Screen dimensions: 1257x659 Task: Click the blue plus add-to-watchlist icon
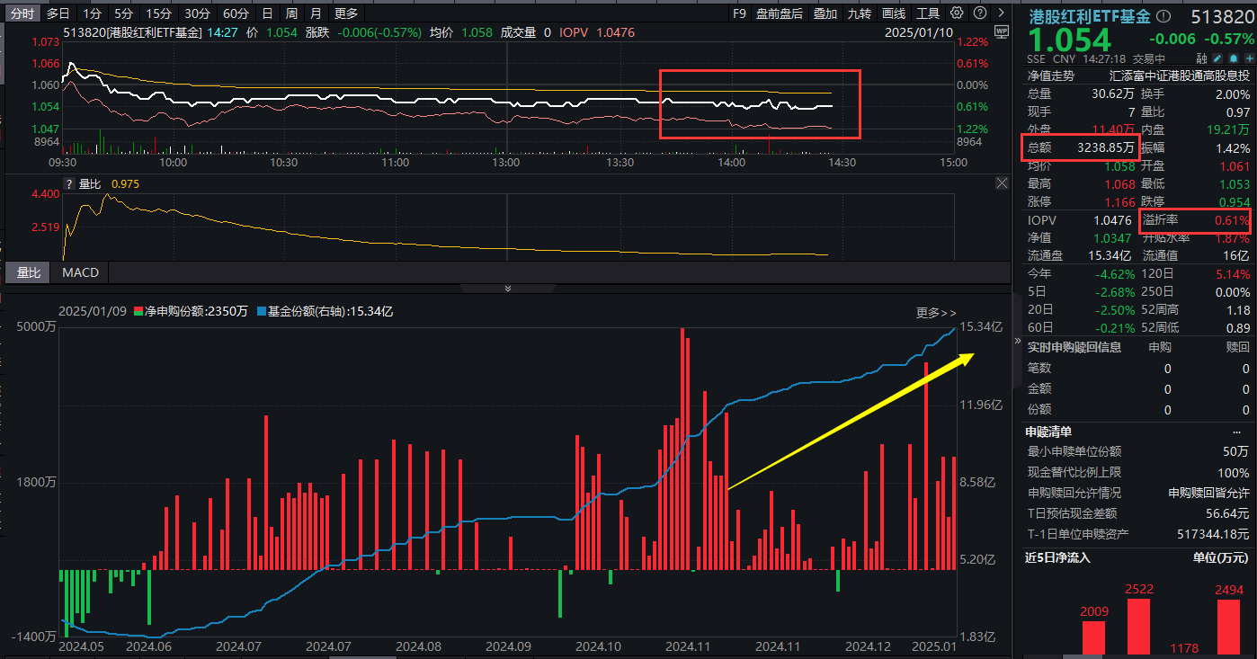point(1248,58)
